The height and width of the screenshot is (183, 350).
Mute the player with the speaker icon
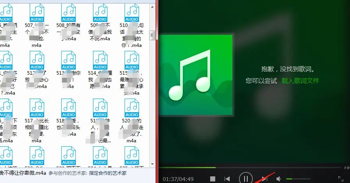(x=279, y=179)
